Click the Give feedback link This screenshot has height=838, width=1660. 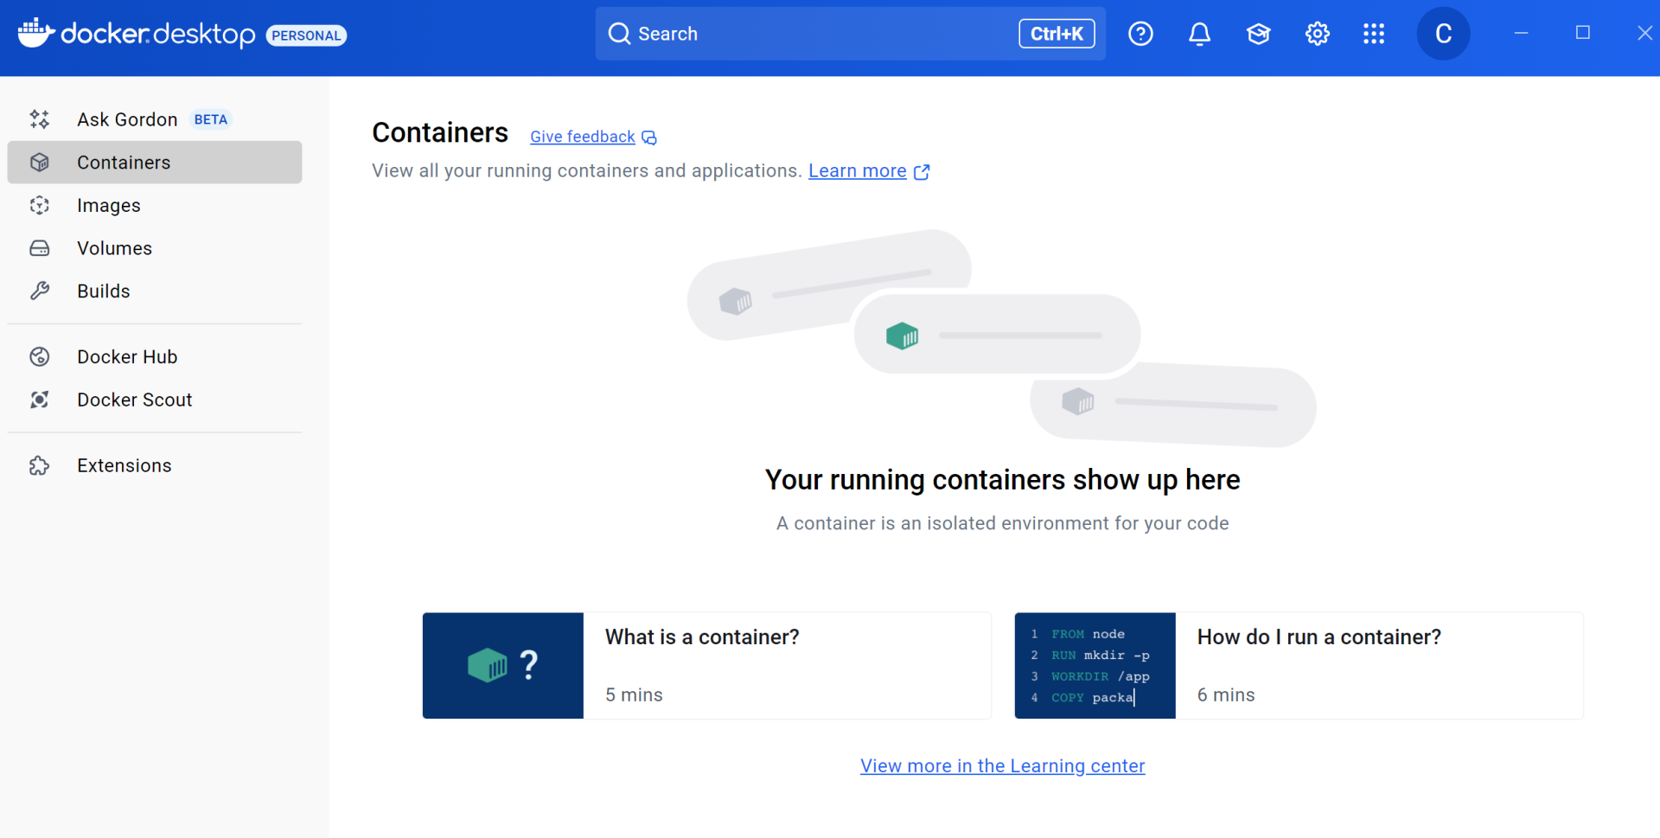coord(583,138)
